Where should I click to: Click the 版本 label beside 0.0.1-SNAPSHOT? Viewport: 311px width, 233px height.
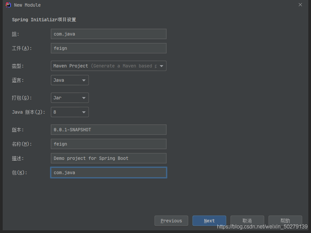[18, 130]
